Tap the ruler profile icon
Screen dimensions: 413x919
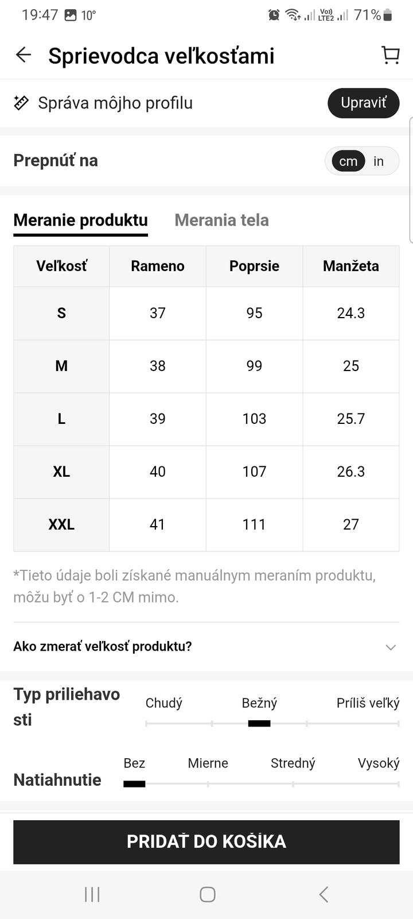click(21, 103)
